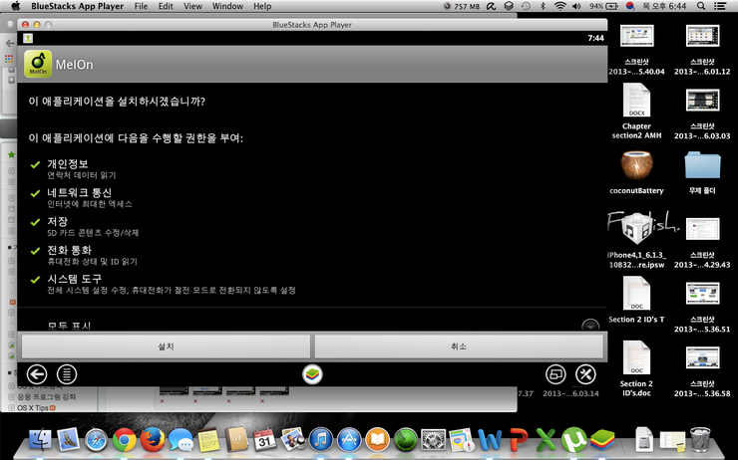Open the BlueStacks menu list icon
This screenshot has height=460, width=738.
click(x=67, y=374)
